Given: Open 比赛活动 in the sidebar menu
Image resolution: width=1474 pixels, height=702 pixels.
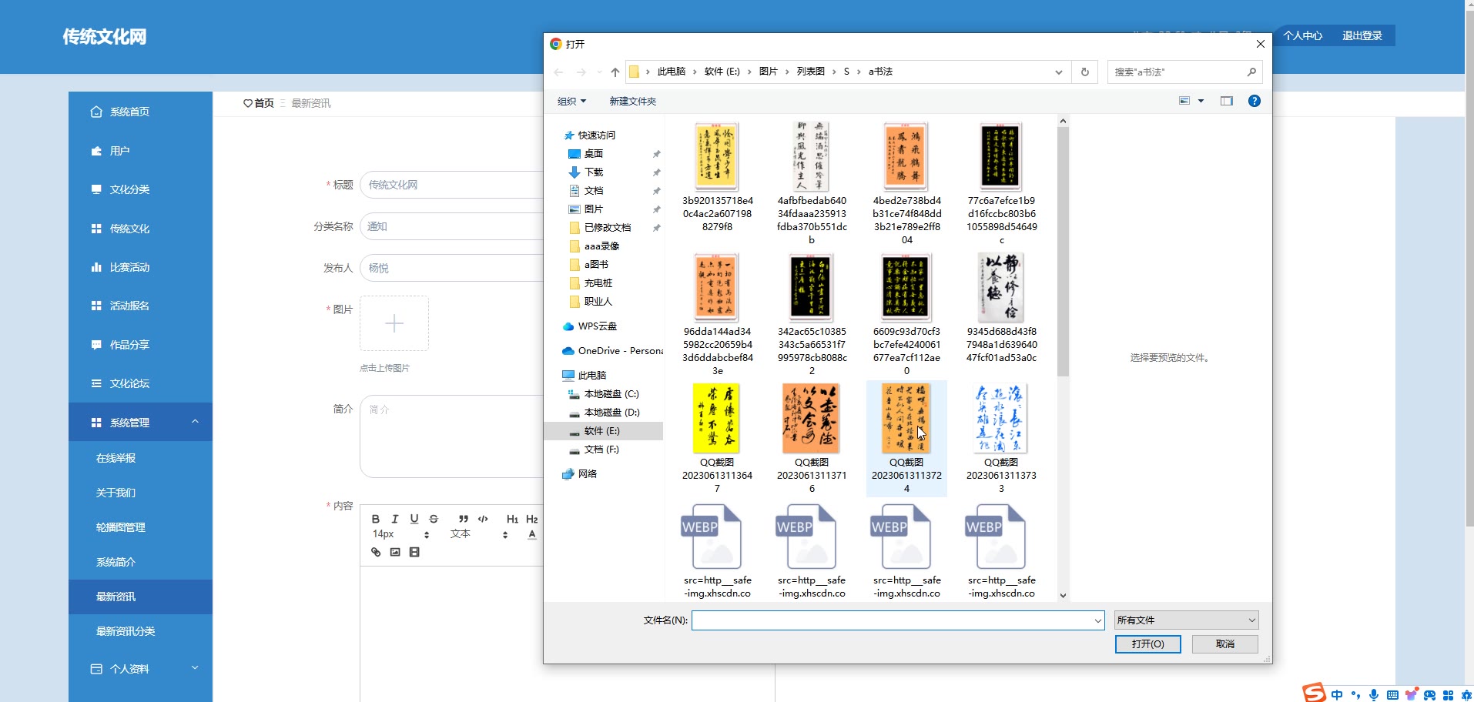Looking at the screenshot, I should [x=129, y=267].
